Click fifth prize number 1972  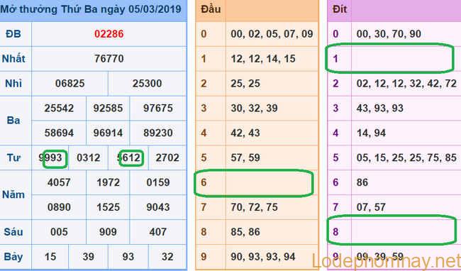click(108, 182)
